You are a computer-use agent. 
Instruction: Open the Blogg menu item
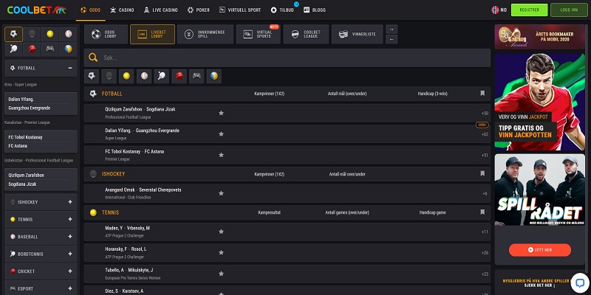click(315, 10)
